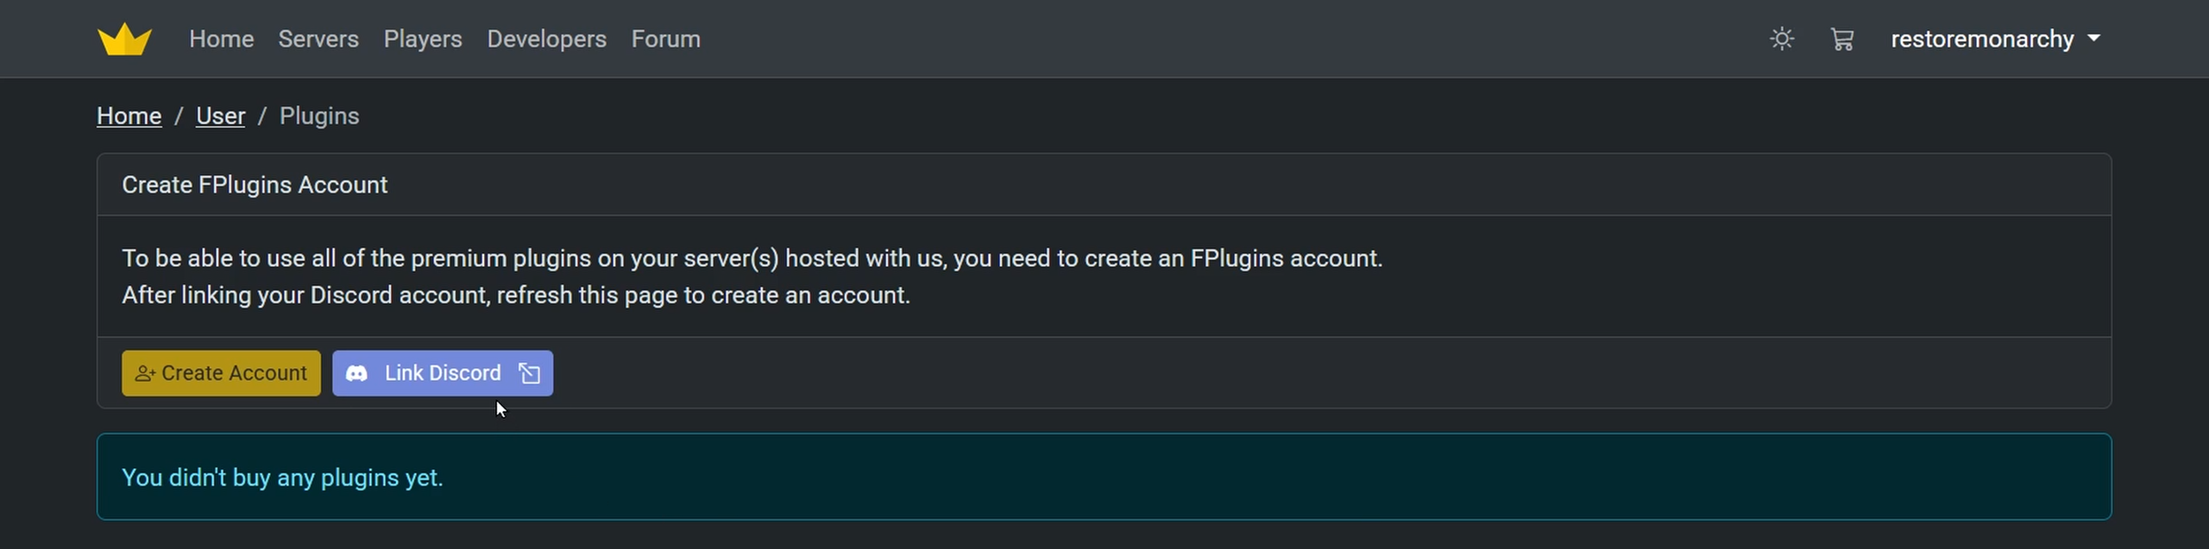Expand the restoremonarchy user menu
2209x549 pixels.
point(1982,39)
